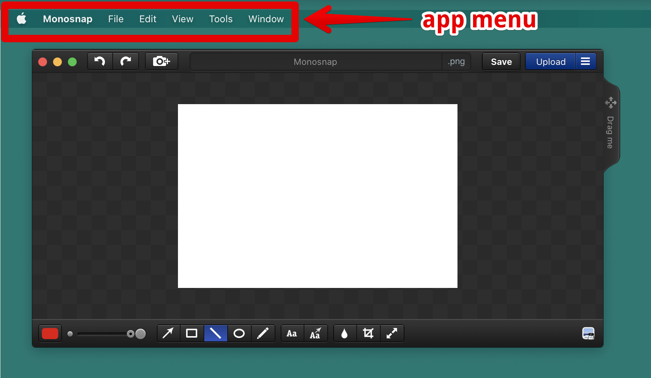
Task: Click the Undo arrow button
Action: click(x=100, y=61)
